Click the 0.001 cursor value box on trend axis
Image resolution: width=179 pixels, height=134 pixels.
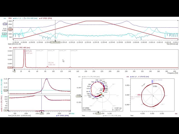tap(4, 33)
